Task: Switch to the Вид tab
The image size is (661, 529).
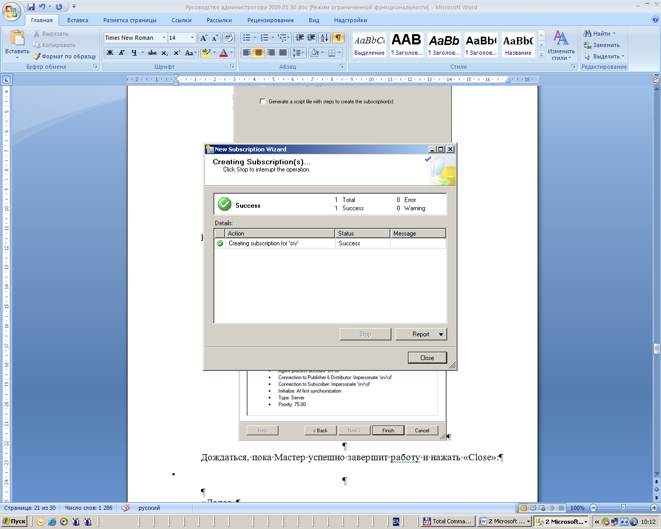Action: 314,20
